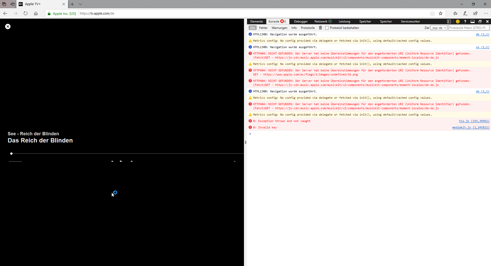Select the Apple TV+ browser tab
491x266 pixels.
click(42, 4)
